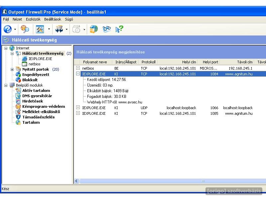Click the horizontal scrollbar thumb
266x199 pixels.
173,181
